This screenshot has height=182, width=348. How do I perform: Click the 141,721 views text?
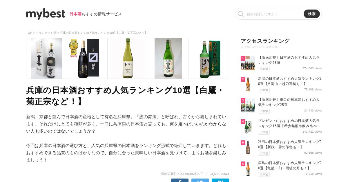[312, 132]
